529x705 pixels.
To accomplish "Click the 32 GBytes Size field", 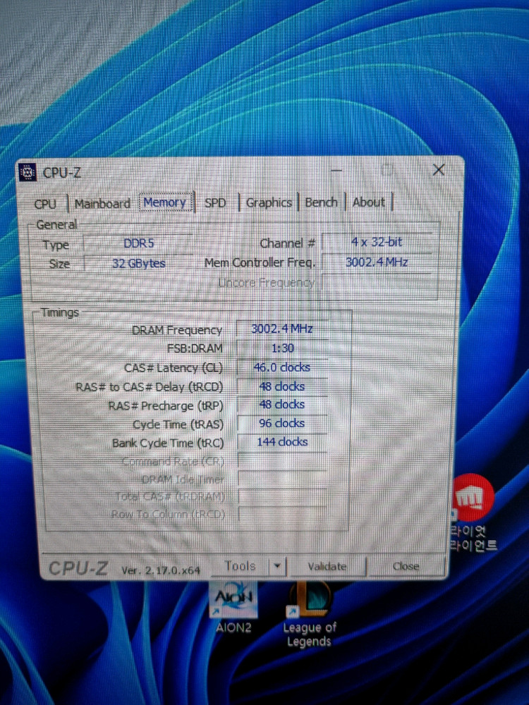I will [x=138, y=264].
